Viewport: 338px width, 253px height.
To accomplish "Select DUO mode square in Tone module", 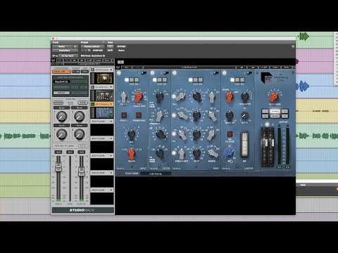I will coord(196,80).
